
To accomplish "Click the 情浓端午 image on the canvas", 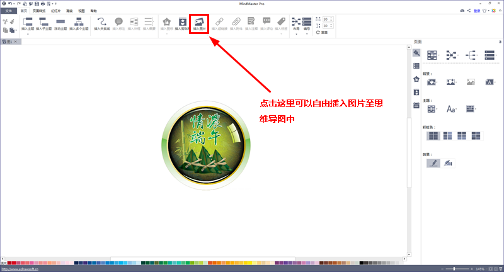I will (206, 145).
